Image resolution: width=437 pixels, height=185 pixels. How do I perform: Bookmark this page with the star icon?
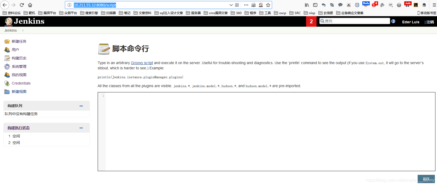[x=268, y=5]
